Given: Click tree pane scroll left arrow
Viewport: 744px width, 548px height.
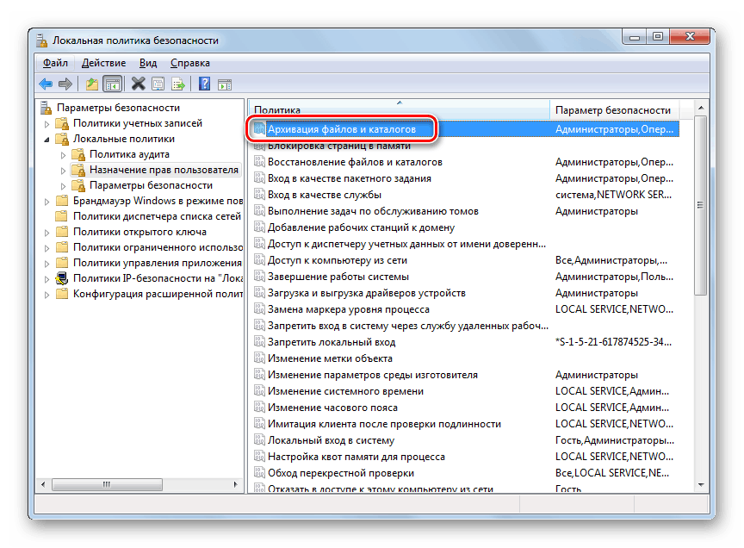Looking at the screenshot, I should [44, 485].
